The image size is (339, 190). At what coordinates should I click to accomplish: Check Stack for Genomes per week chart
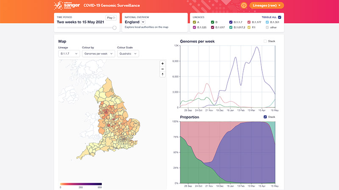coord(265,41)
